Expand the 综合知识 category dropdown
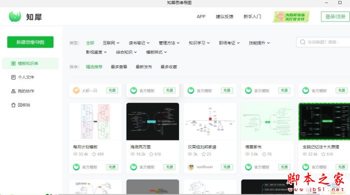 pos(126,52)
